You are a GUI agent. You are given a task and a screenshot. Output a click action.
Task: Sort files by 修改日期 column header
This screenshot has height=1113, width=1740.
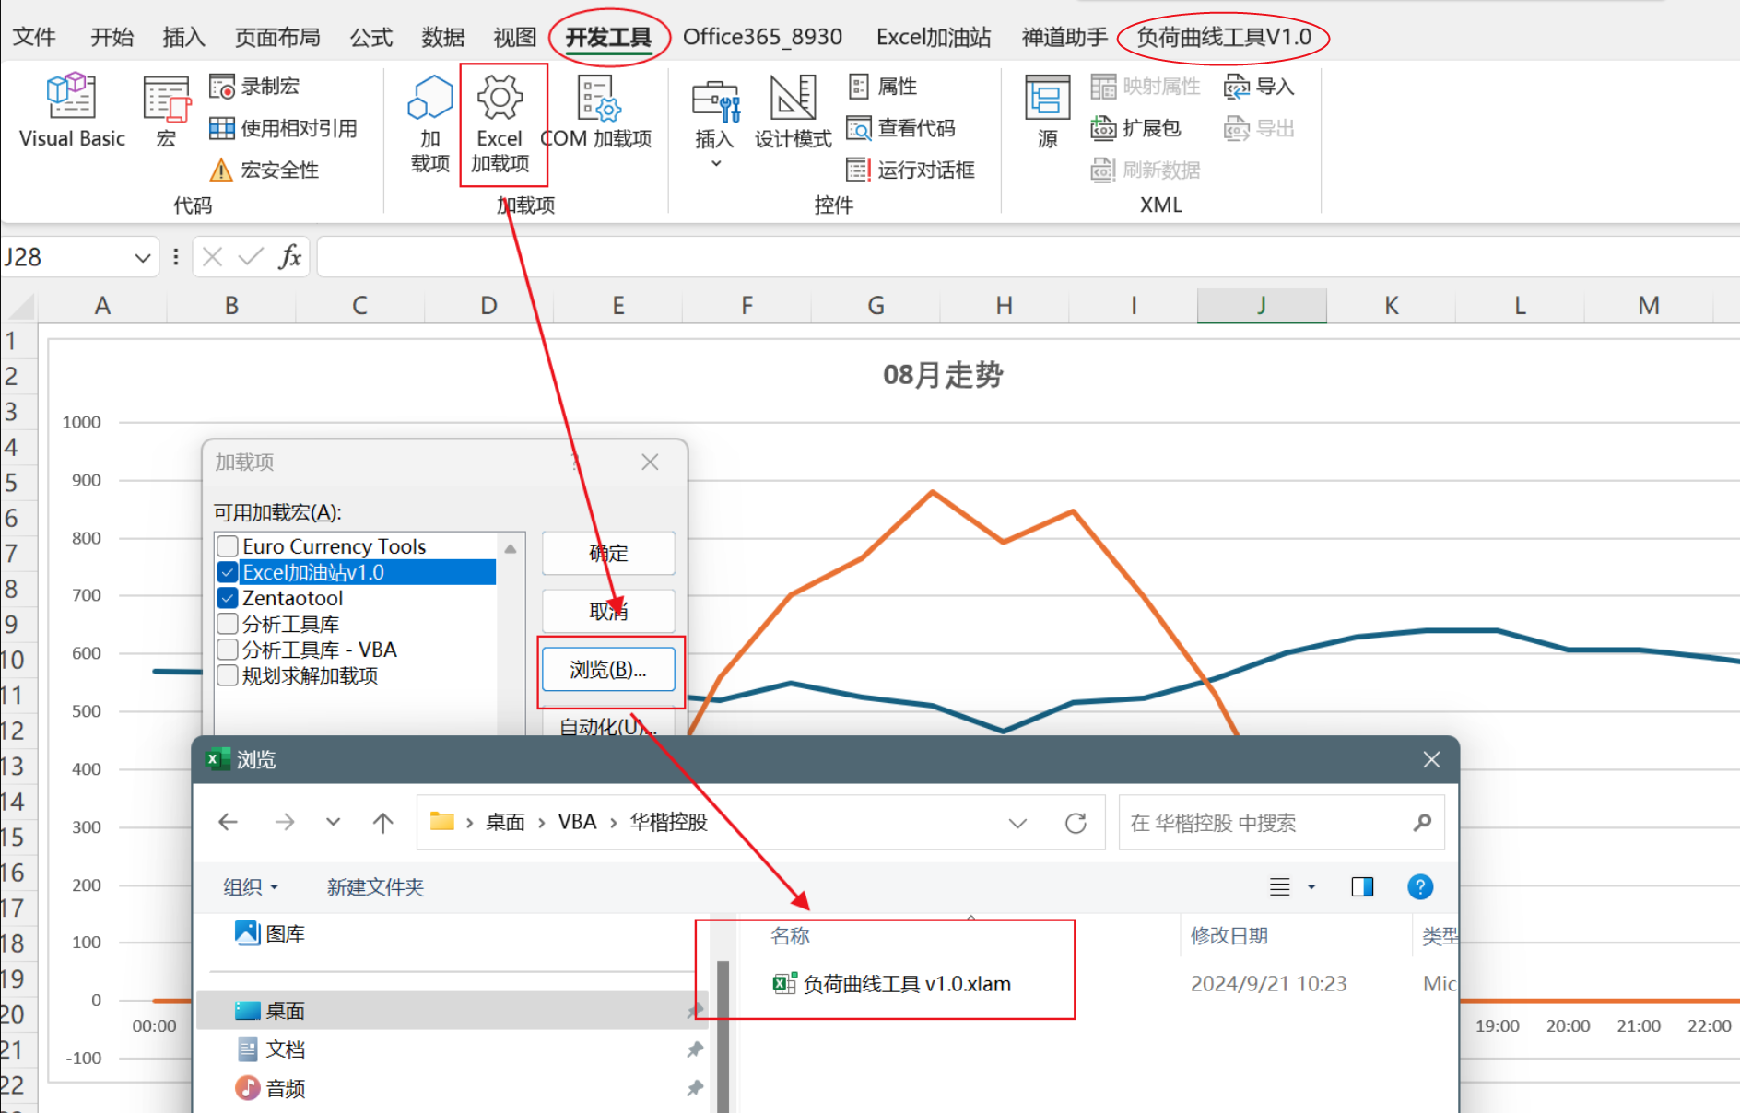click(x=1229, y=935)
